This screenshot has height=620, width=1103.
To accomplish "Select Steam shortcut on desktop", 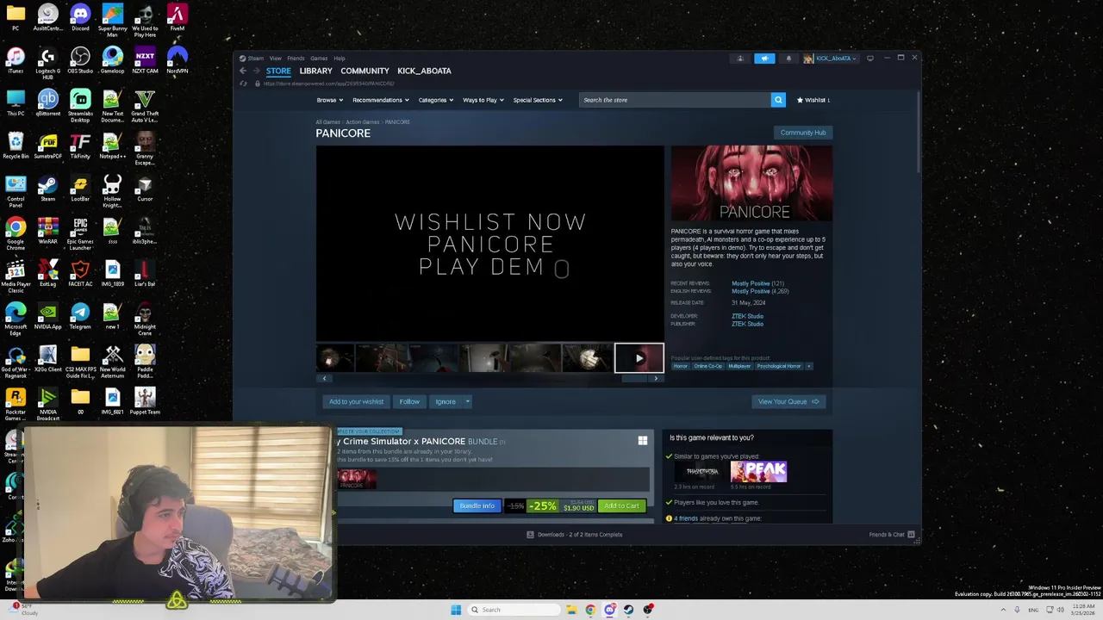I will coord(48,189).
